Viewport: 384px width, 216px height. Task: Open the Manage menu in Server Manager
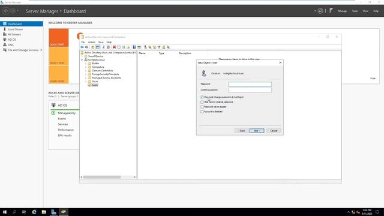point(343,11)
